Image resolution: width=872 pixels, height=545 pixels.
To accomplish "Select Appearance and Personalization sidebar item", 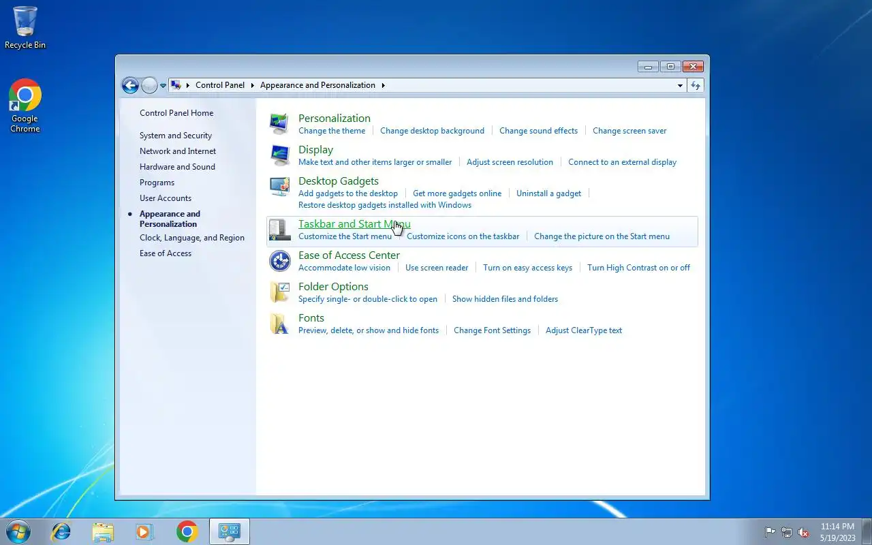I will point(170,219).
